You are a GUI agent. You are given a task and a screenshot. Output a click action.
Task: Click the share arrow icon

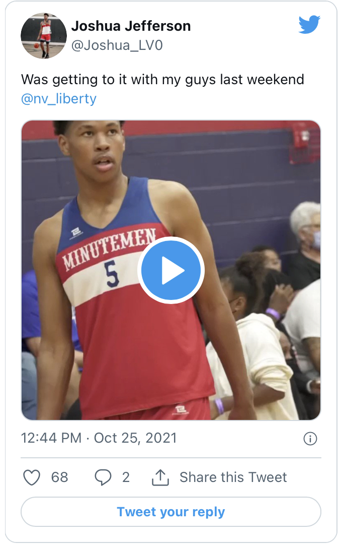[x=160, y=477]
